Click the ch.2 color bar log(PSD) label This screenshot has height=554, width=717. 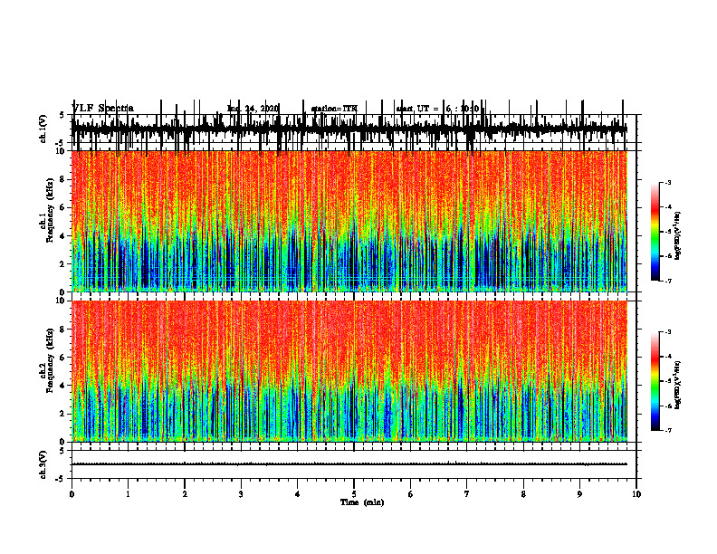click(678, 386)
